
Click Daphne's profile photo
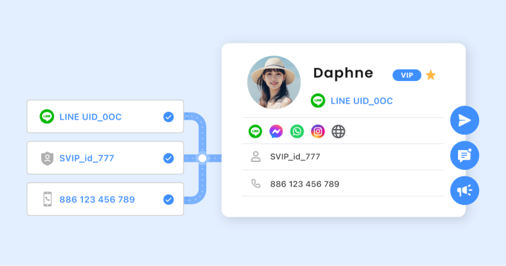274,82
